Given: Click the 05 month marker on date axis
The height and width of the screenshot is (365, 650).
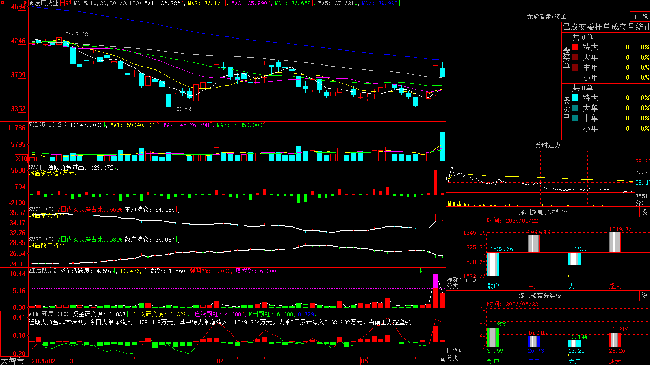Looking at the screenshot, I should pyautogui.click(x=364, y=361).
